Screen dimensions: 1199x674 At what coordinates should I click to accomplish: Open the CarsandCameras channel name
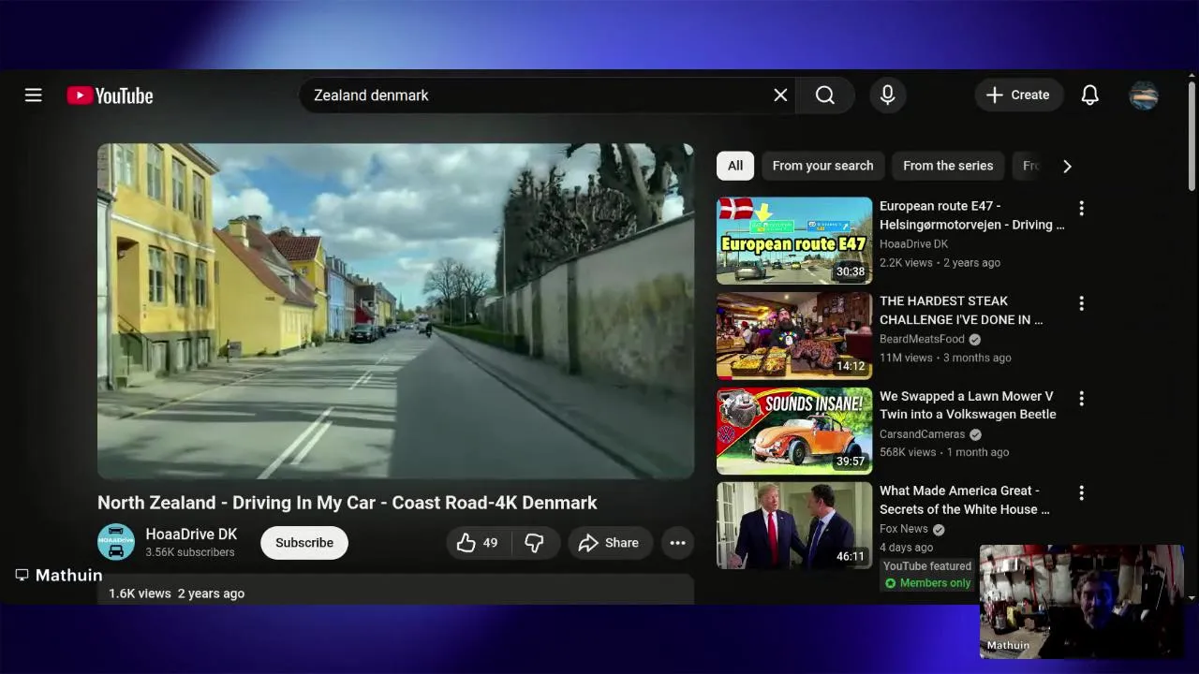(922, 434)
